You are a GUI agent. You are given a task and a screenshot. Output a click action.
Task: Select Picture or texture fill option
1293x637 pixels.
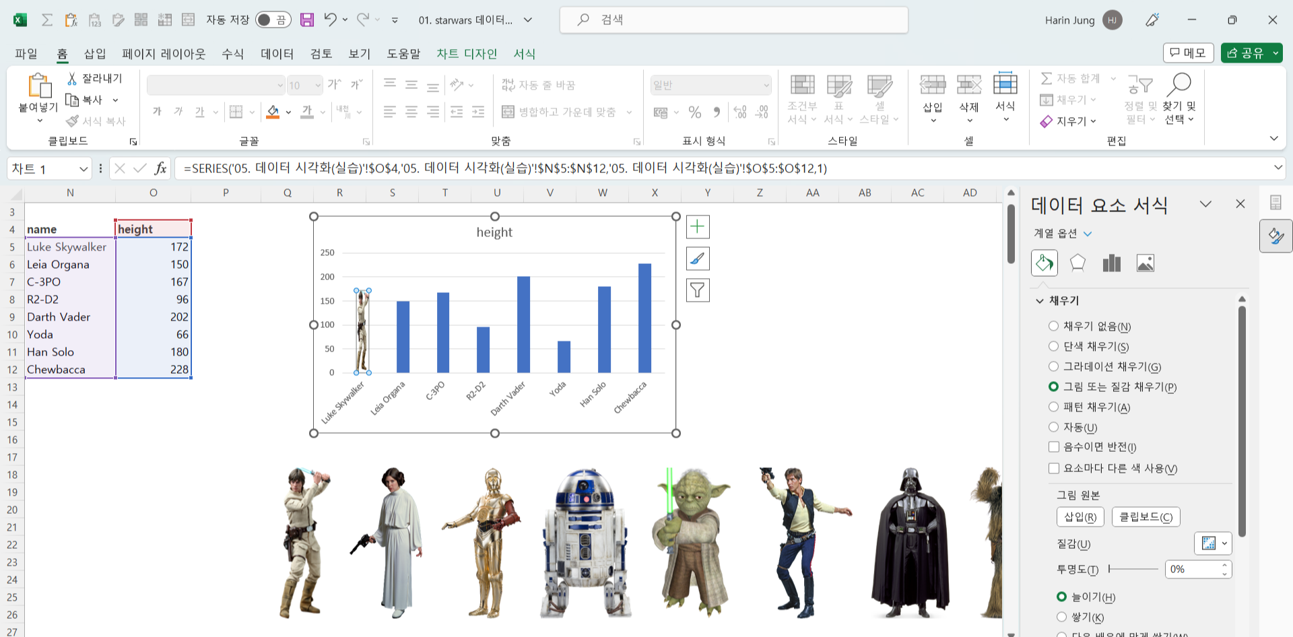pos(1054,387)
